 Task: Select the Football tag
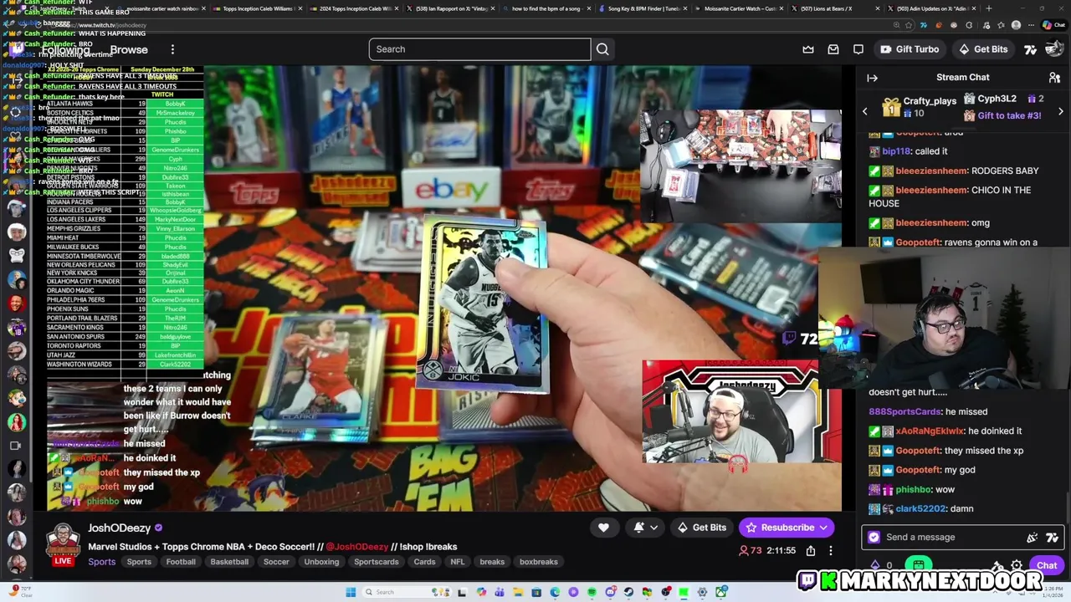coord(181,562)
